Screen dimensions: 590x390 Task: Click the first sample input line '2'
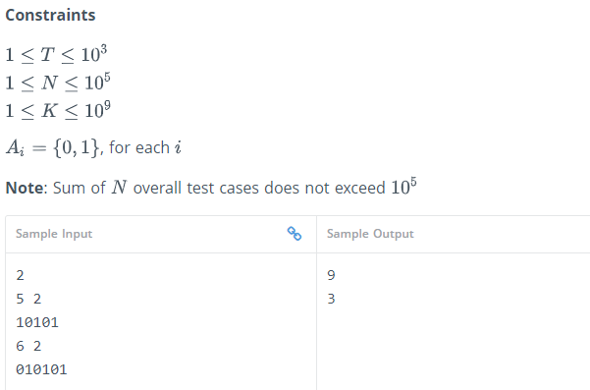pyautogui.click(x=20, y=275)
